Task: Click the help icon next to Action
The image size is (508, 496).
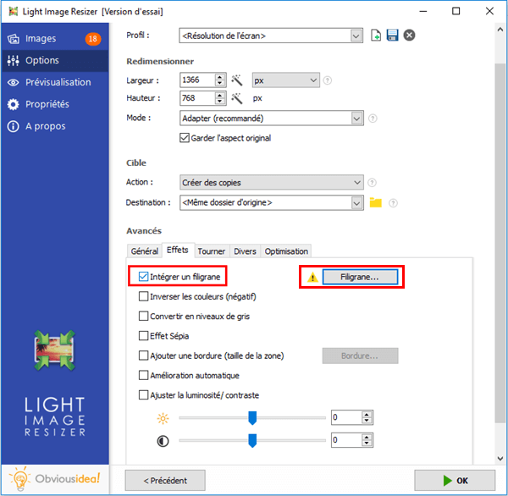Action: pyautogui.click(x=373, y=183)
